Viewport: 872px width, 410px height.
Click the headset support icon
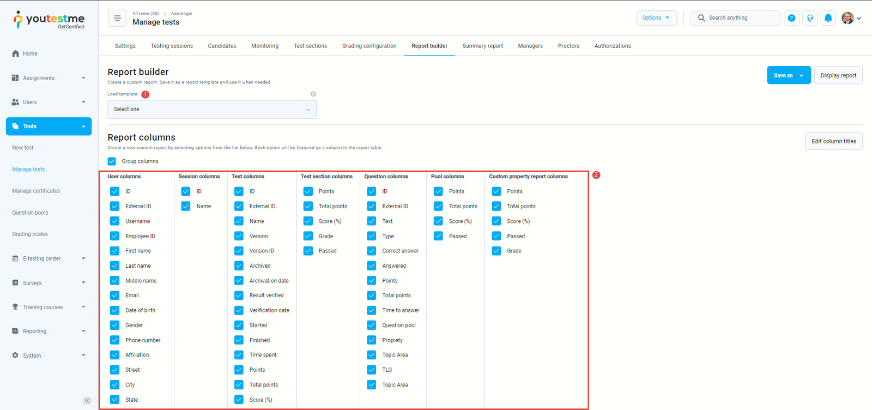click(810, 18)
